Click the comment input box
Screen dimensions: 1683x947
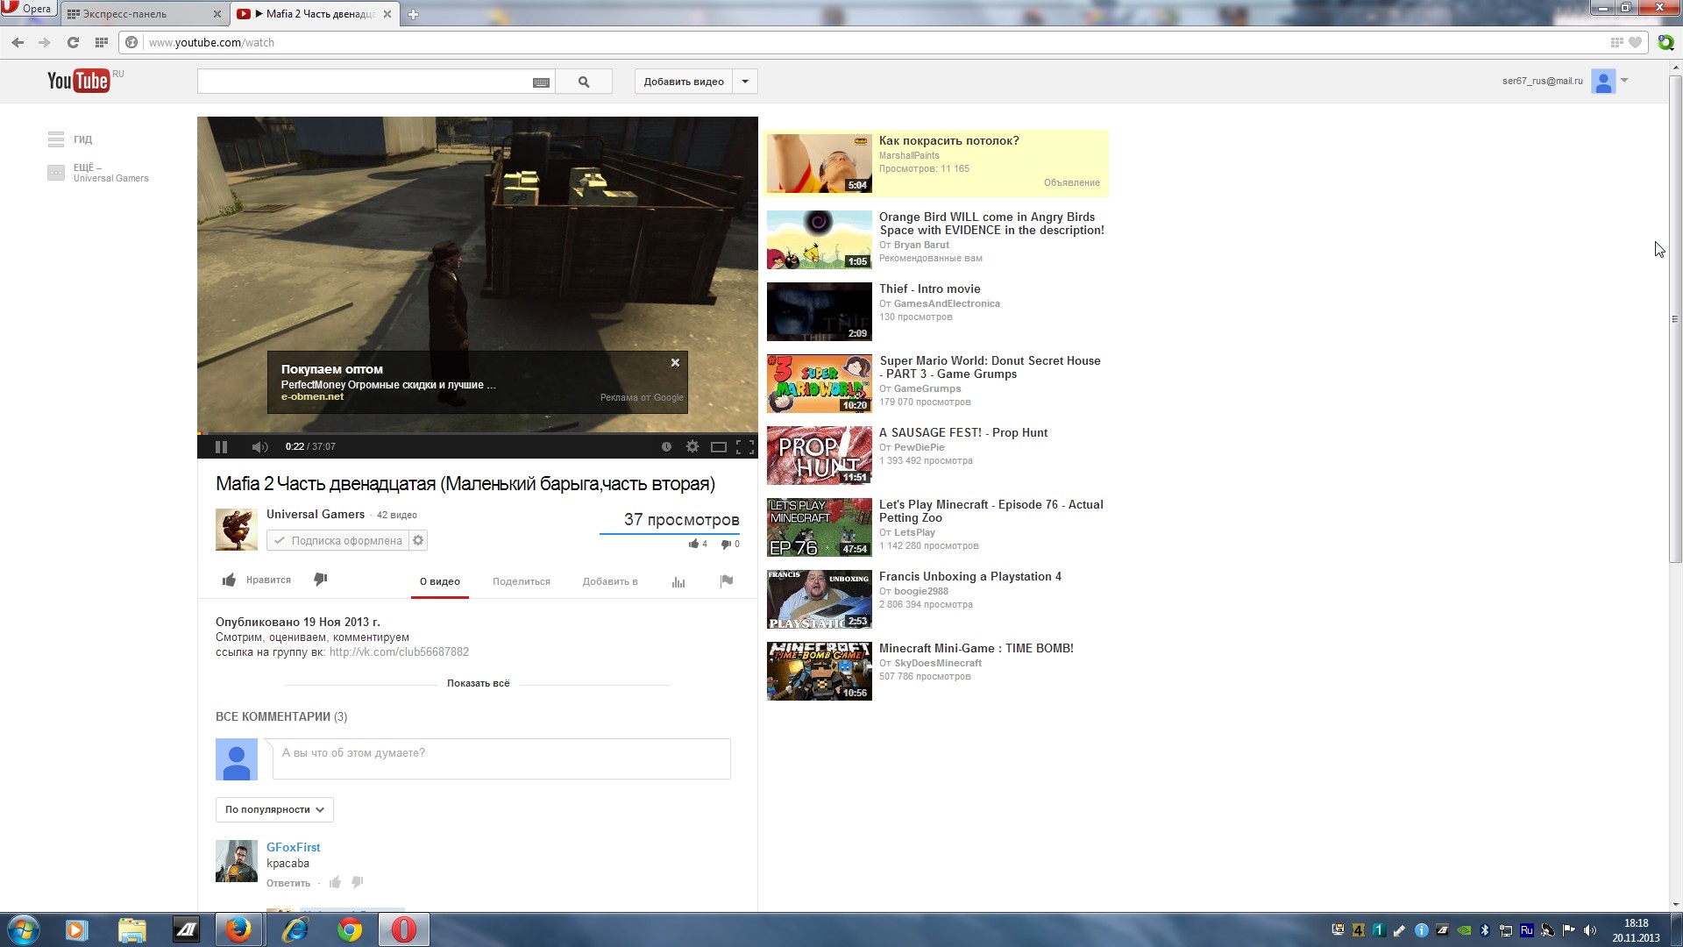[501, 758]
